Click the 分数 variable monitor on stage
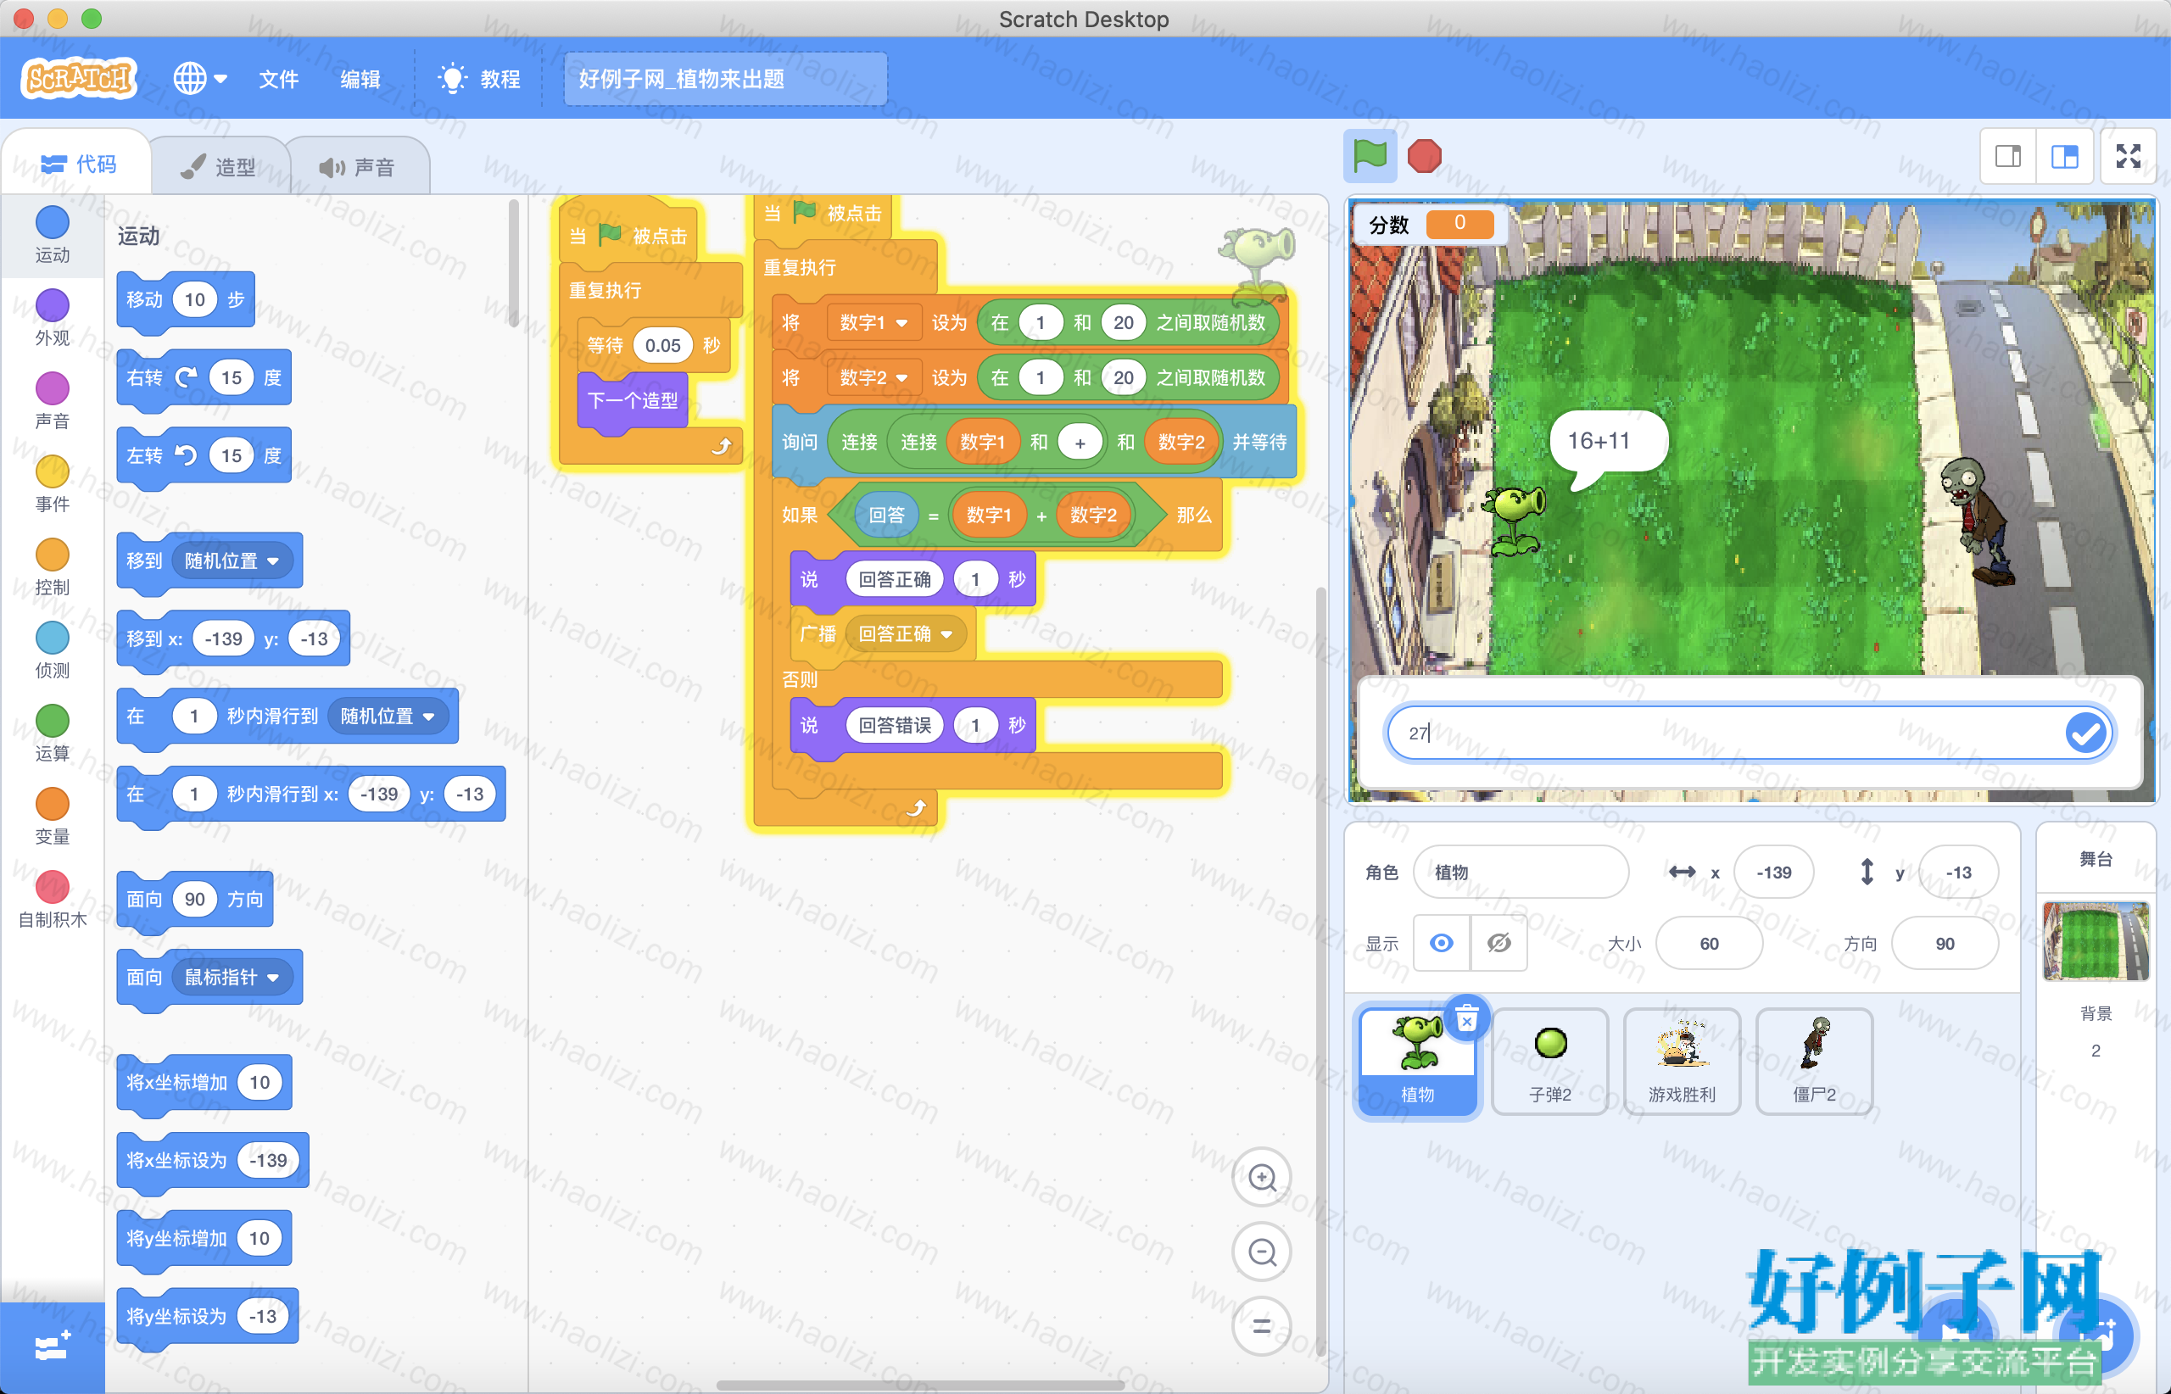The height and width of the screenshot is (1394, 2171). pyautogui.click(x=1431, y=224)
